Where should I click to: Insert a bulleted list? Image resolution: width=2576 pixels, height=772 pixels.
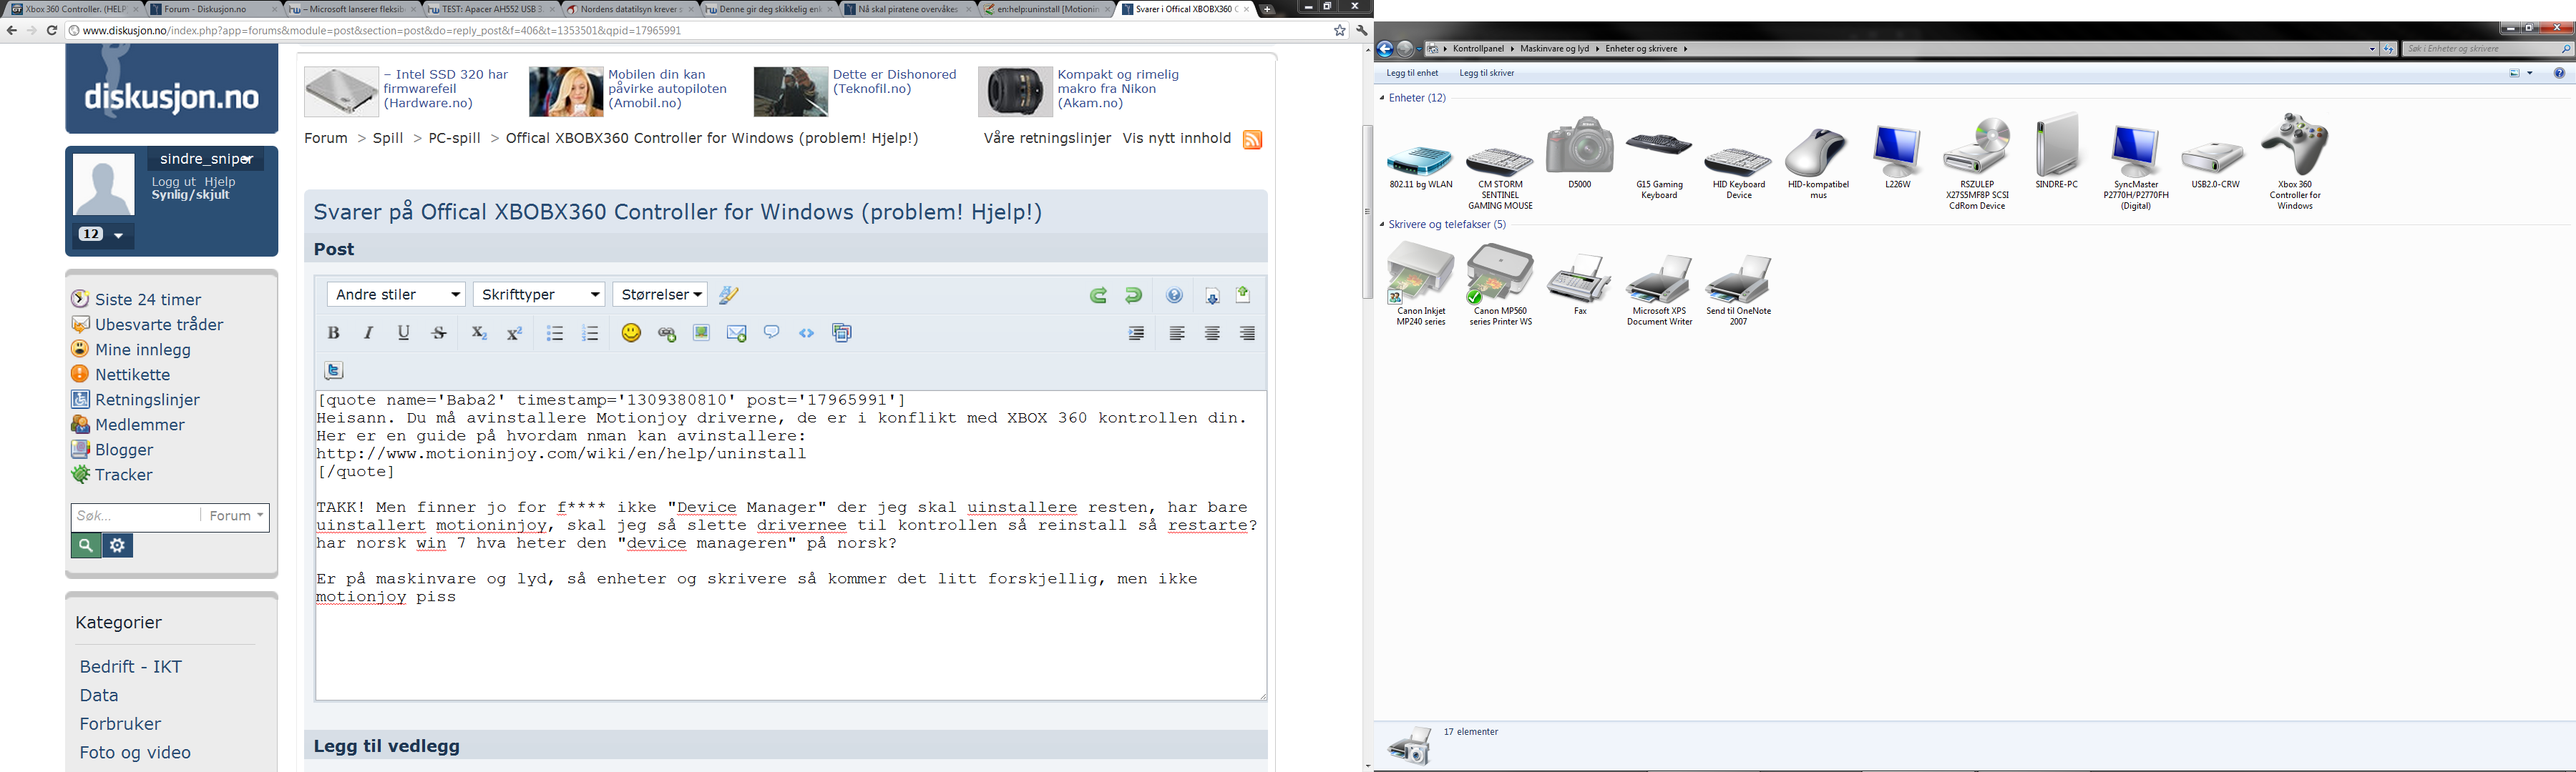[x=555, y=332]
